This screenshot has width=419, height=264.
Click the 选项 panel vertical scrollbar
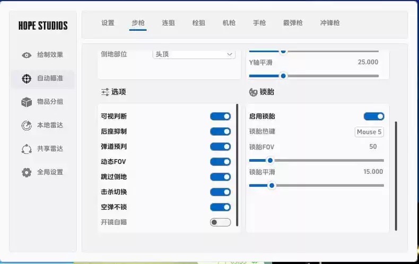pos(237,165)
